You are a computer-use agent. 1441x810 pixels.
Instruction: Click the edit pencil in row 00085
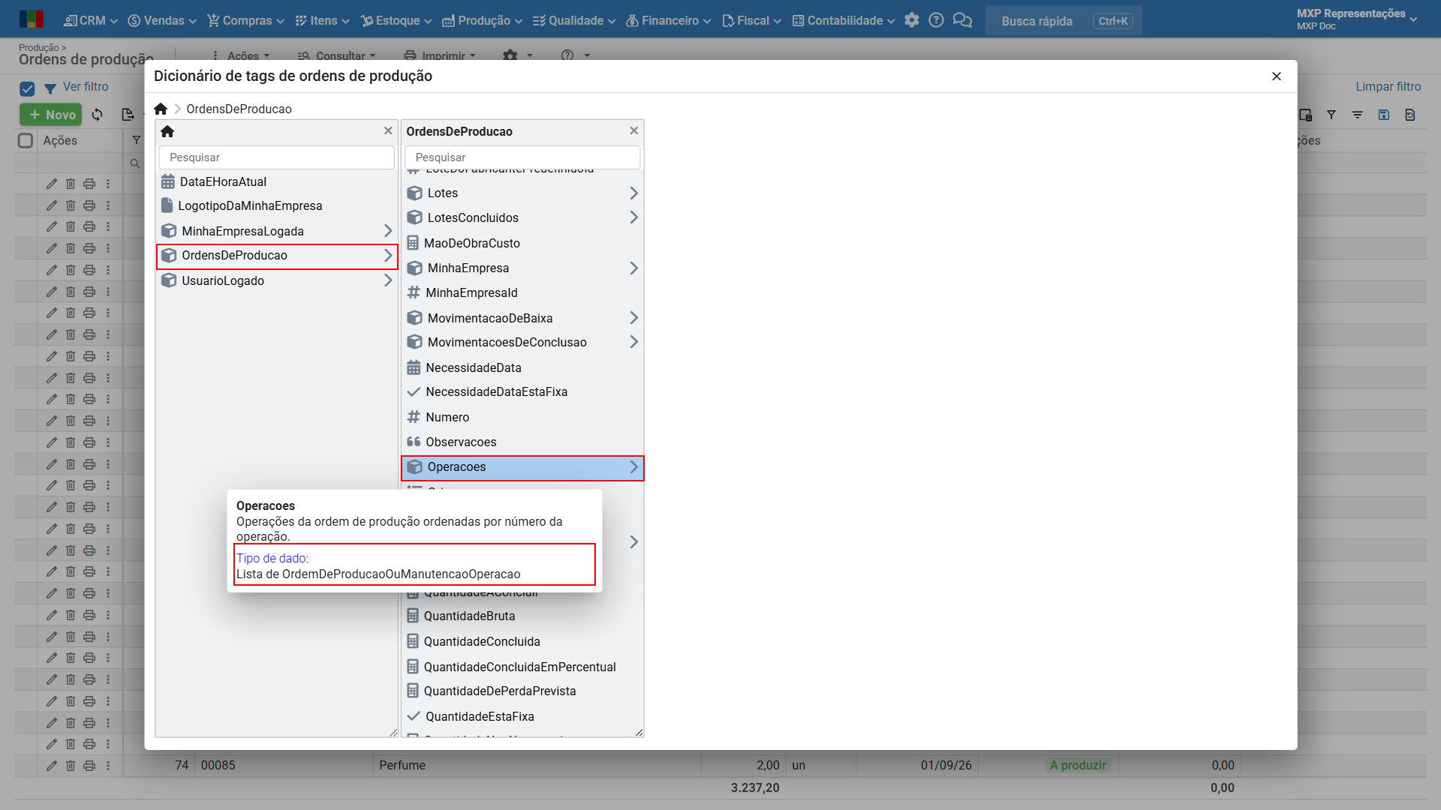52,766
